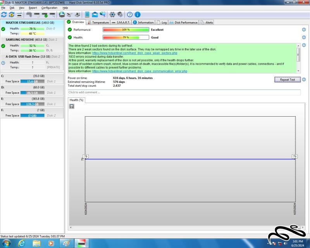Open Windows Explorer from the taskbar

[x=36, y=243]
